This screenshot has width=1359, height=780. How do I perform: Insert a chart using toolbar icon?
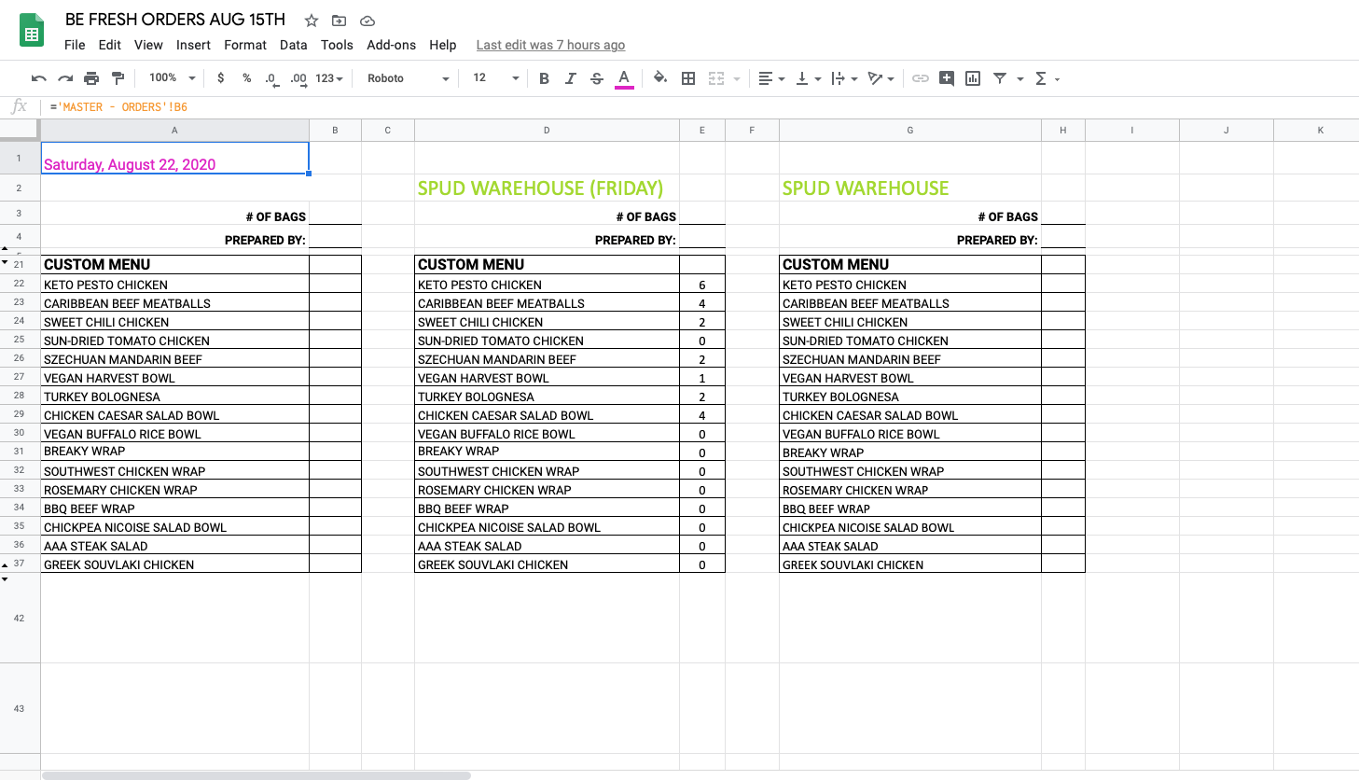[973, 78]
